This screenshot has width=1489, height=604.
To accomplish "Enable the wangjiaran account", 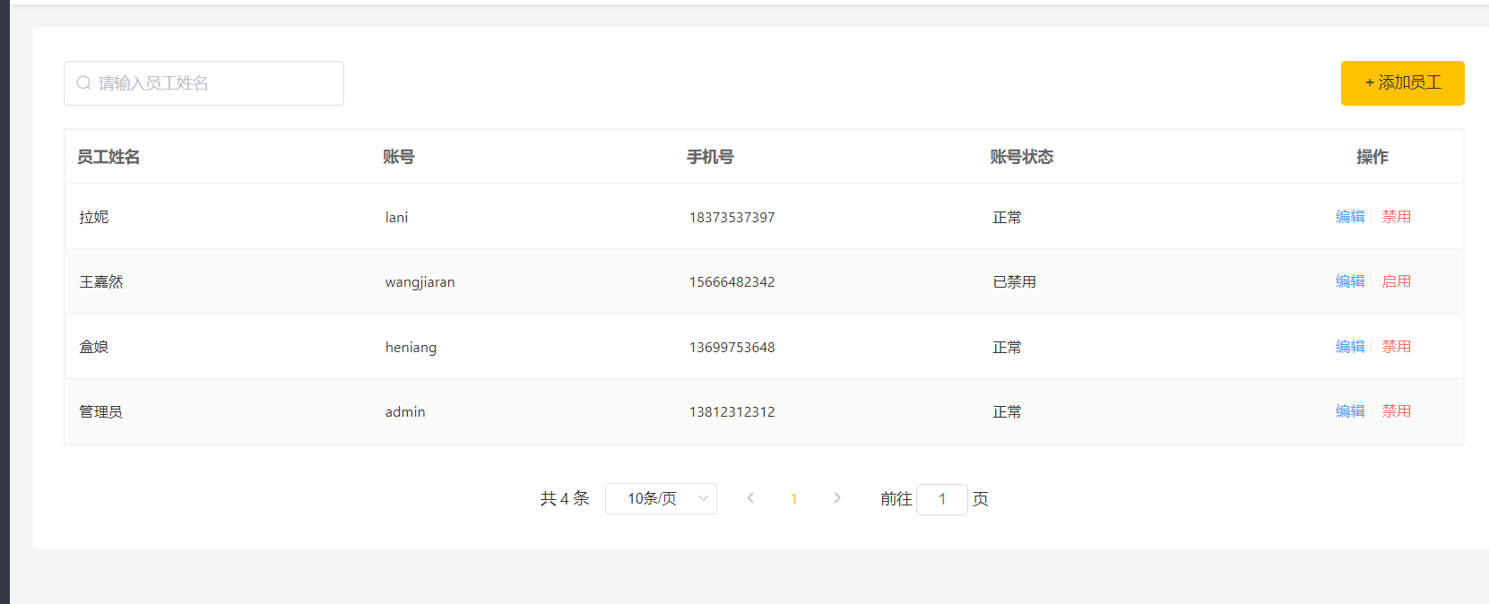I will [x=1396, y=281].
